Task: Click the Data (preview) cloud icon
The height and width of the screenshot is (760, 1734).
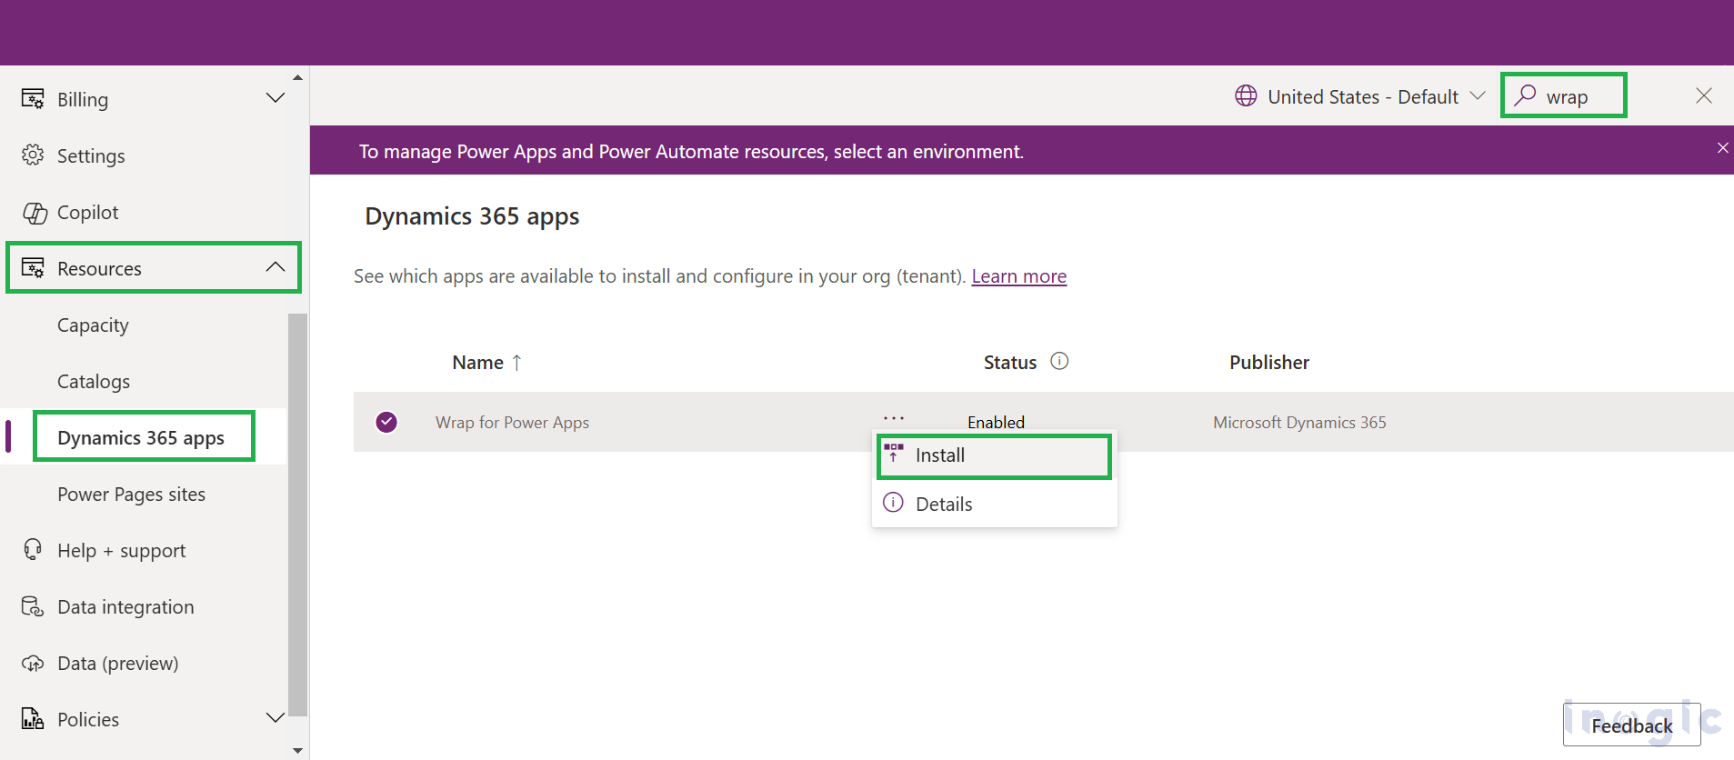Action: tap(33, 663)
